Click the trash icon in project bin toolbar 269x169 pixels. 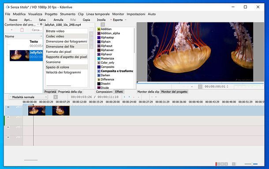pyautogui.click(x=22, y=30)
